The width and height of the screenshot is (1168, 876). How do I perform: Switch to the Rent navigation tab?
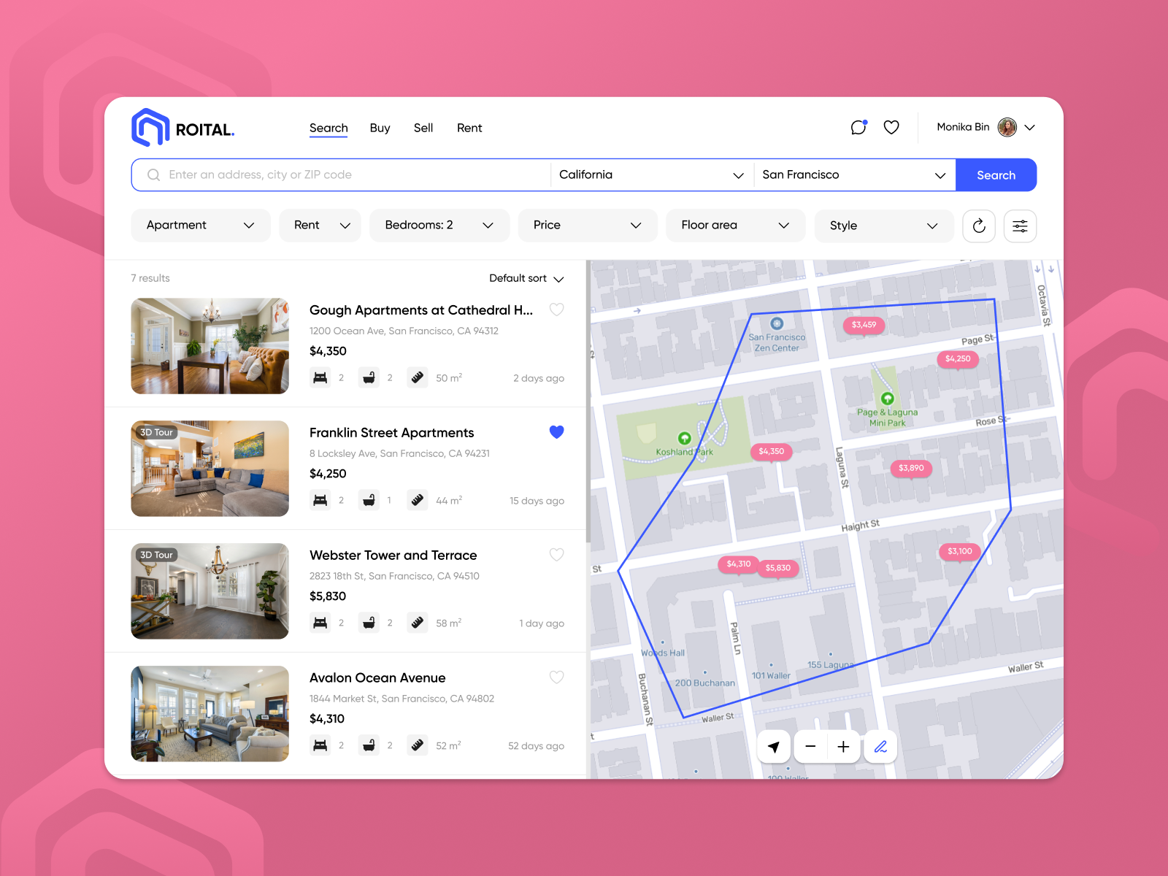[x=469, y=128]
